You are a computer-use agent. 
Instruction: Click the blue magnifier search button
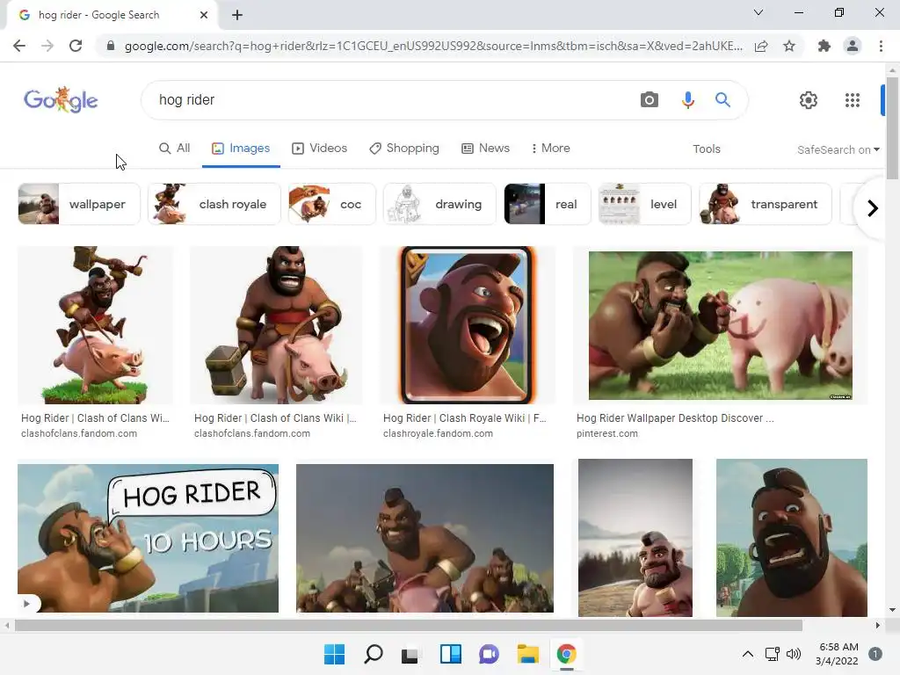[x=722, y=100]
